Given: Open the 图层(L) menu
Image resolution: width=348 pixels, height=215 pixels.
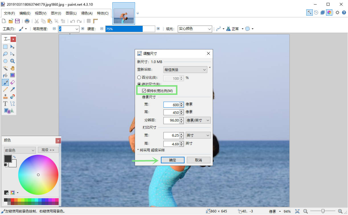Looking at the screenshot, I should pyautogui.click(x=71, y=13).
